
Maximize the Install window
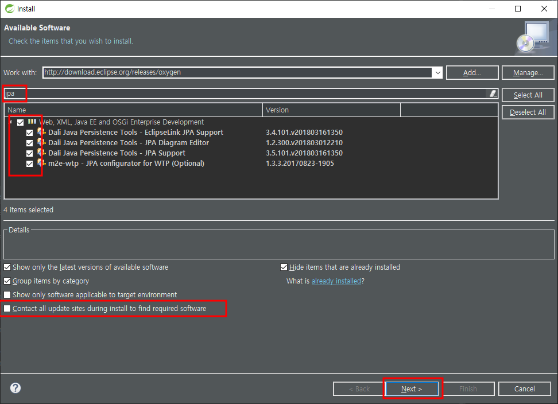(518, 9)
